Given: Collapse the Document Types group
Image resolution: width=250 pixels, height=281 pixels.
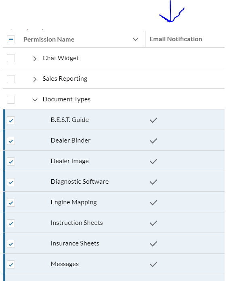Looking at the screenshot, I should point(35,100).
